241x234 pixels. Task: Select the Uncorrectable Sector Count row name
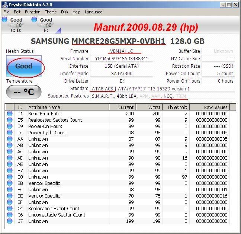click(x=57, y=215)
